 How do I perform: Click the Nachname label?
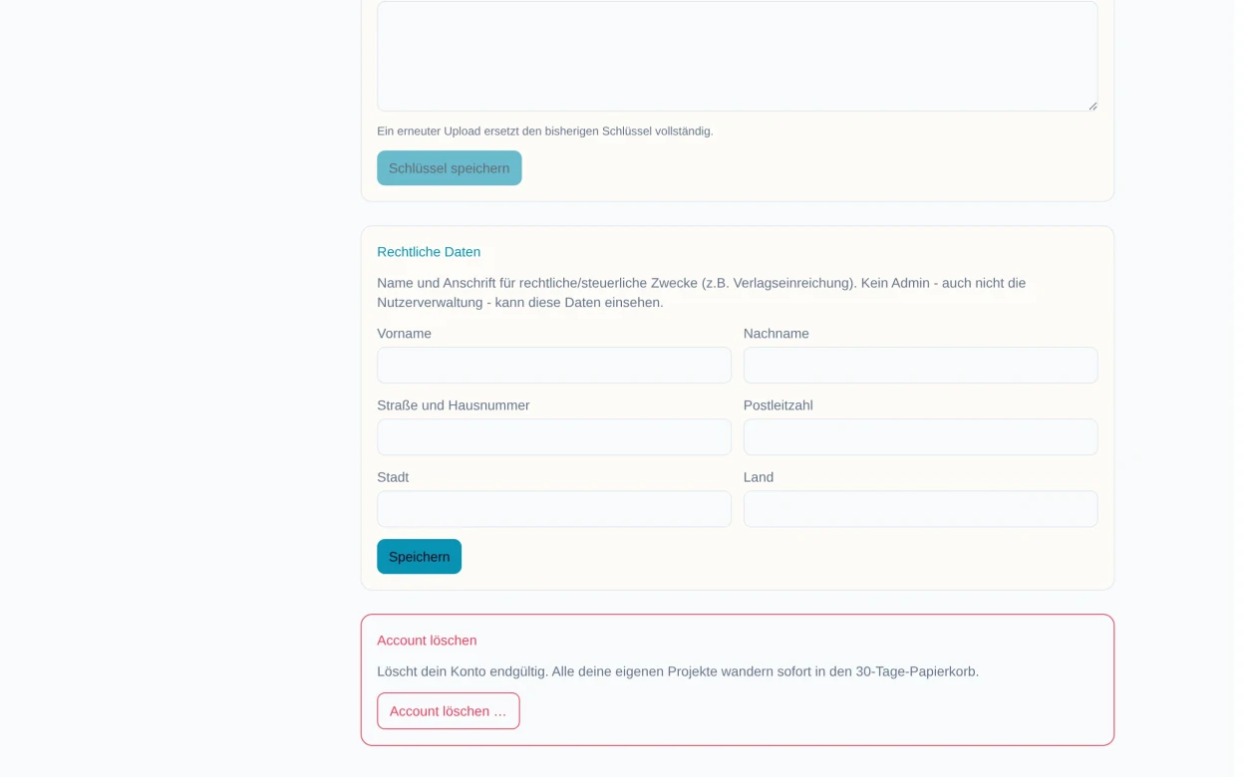tap(777, 334)
